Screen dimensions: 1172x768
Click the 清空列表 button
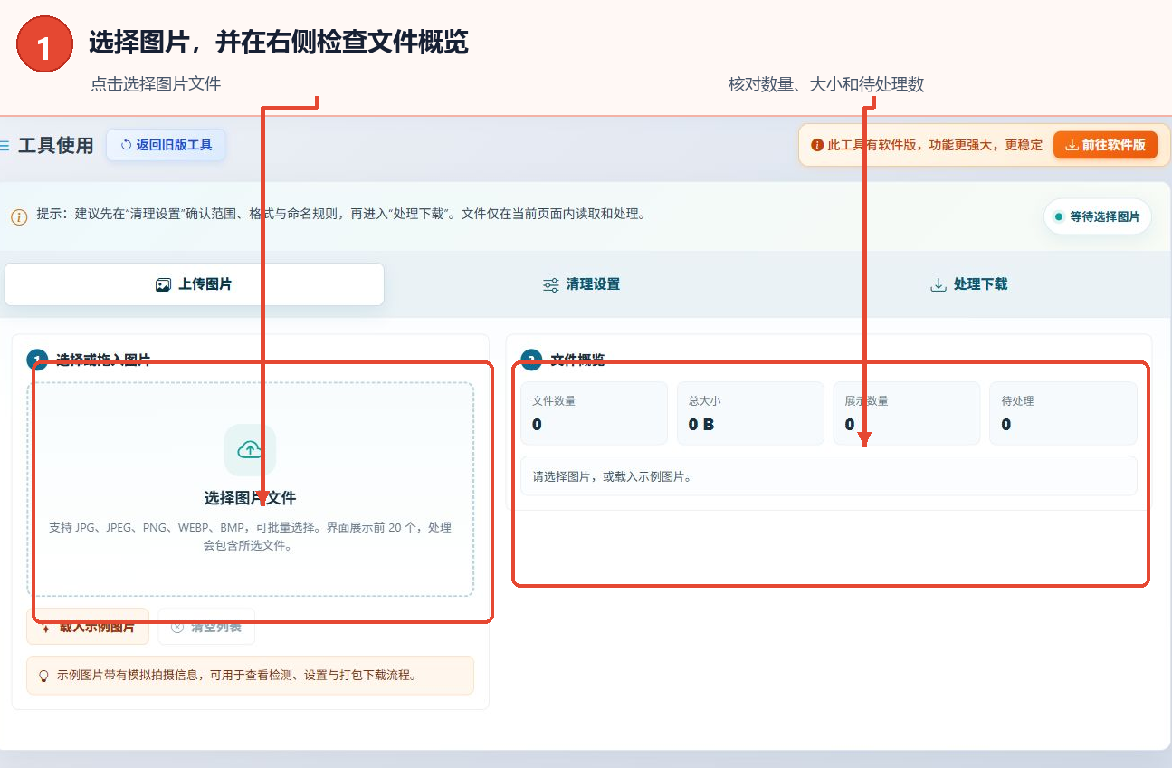pyautogui.click(x=206, y=627)
